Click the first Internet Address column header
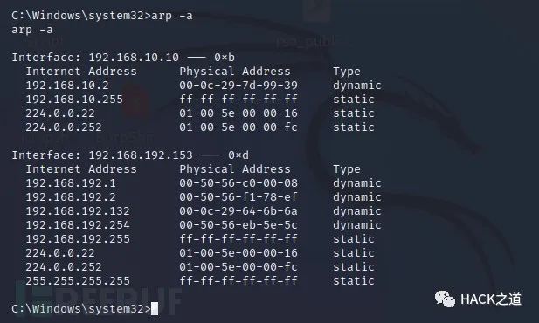This screenshot has height=323, width=539. coord(81,72)
